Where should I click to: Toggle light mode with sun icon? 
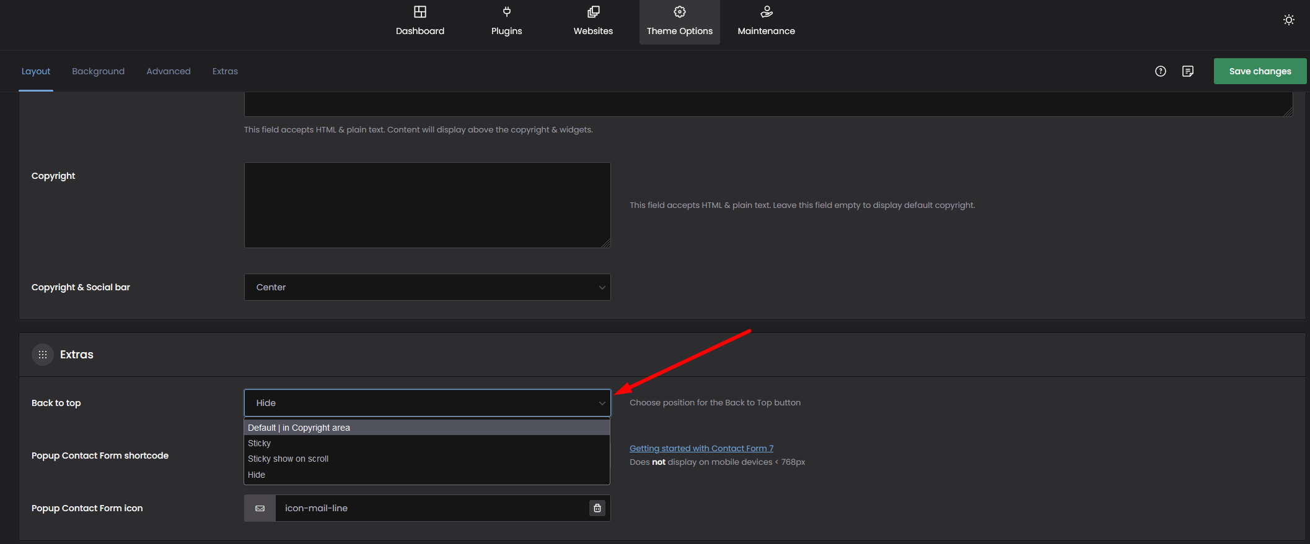[x=1289, y=20]
